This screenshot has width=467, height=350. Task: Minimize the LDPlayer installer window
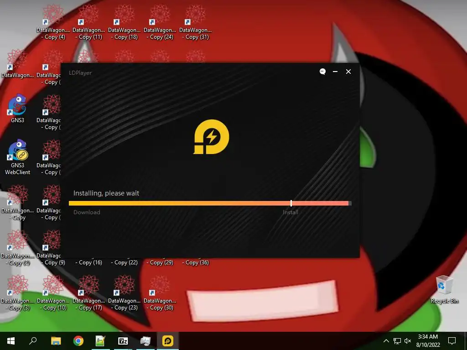335,72
